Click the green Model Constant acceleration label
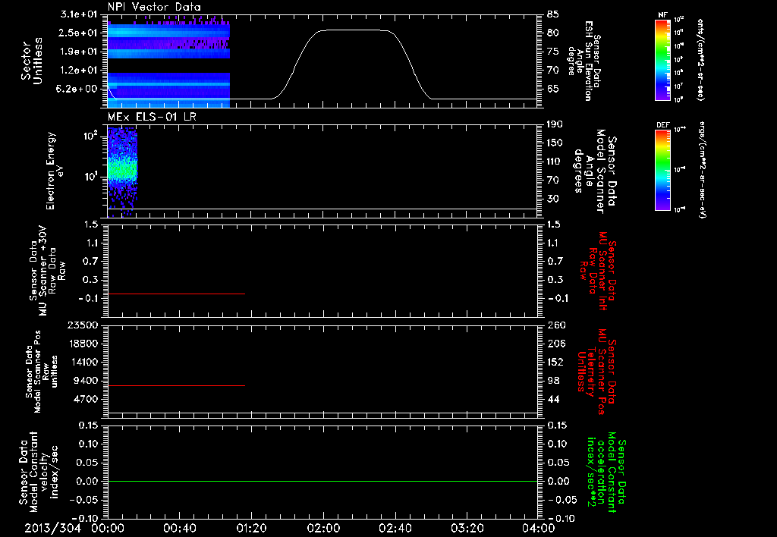The width and height of the screenshot is (777, 537). [x=606, y=473]
